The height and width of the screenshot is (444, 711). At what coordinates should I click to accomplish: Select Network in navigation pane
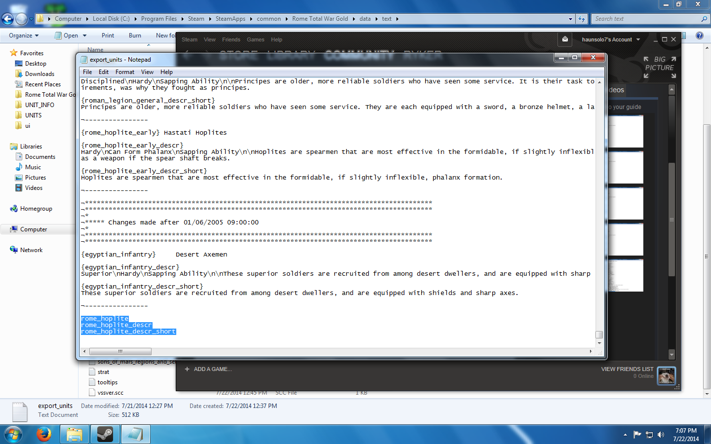point(31,250)
